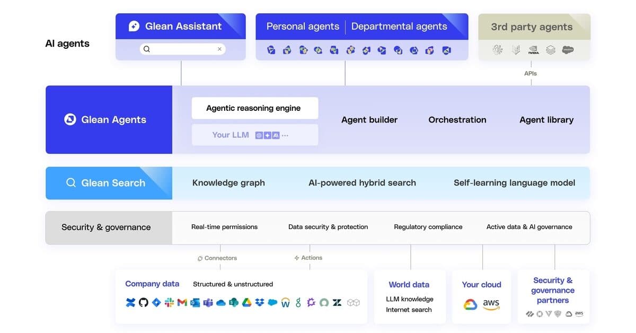Image resolution: width=636 pixels, height=333 pixels.
Task: Click the Glean Assistant logo icon
Action: coord(134,26)
